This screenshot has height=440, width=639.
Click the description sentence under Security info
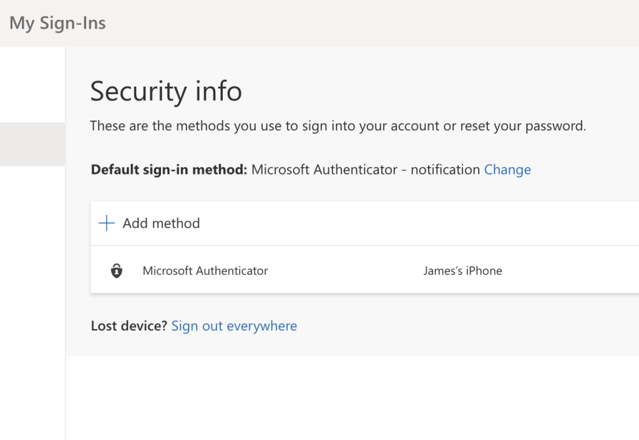click(x=338, y=126)
